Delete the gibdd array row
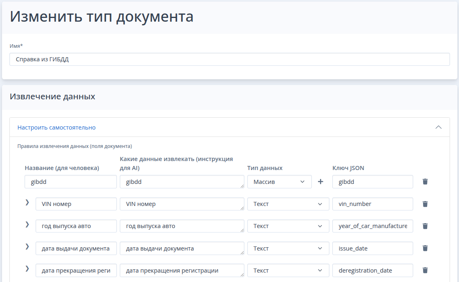459x282 pixels. (x=425, y=181)
